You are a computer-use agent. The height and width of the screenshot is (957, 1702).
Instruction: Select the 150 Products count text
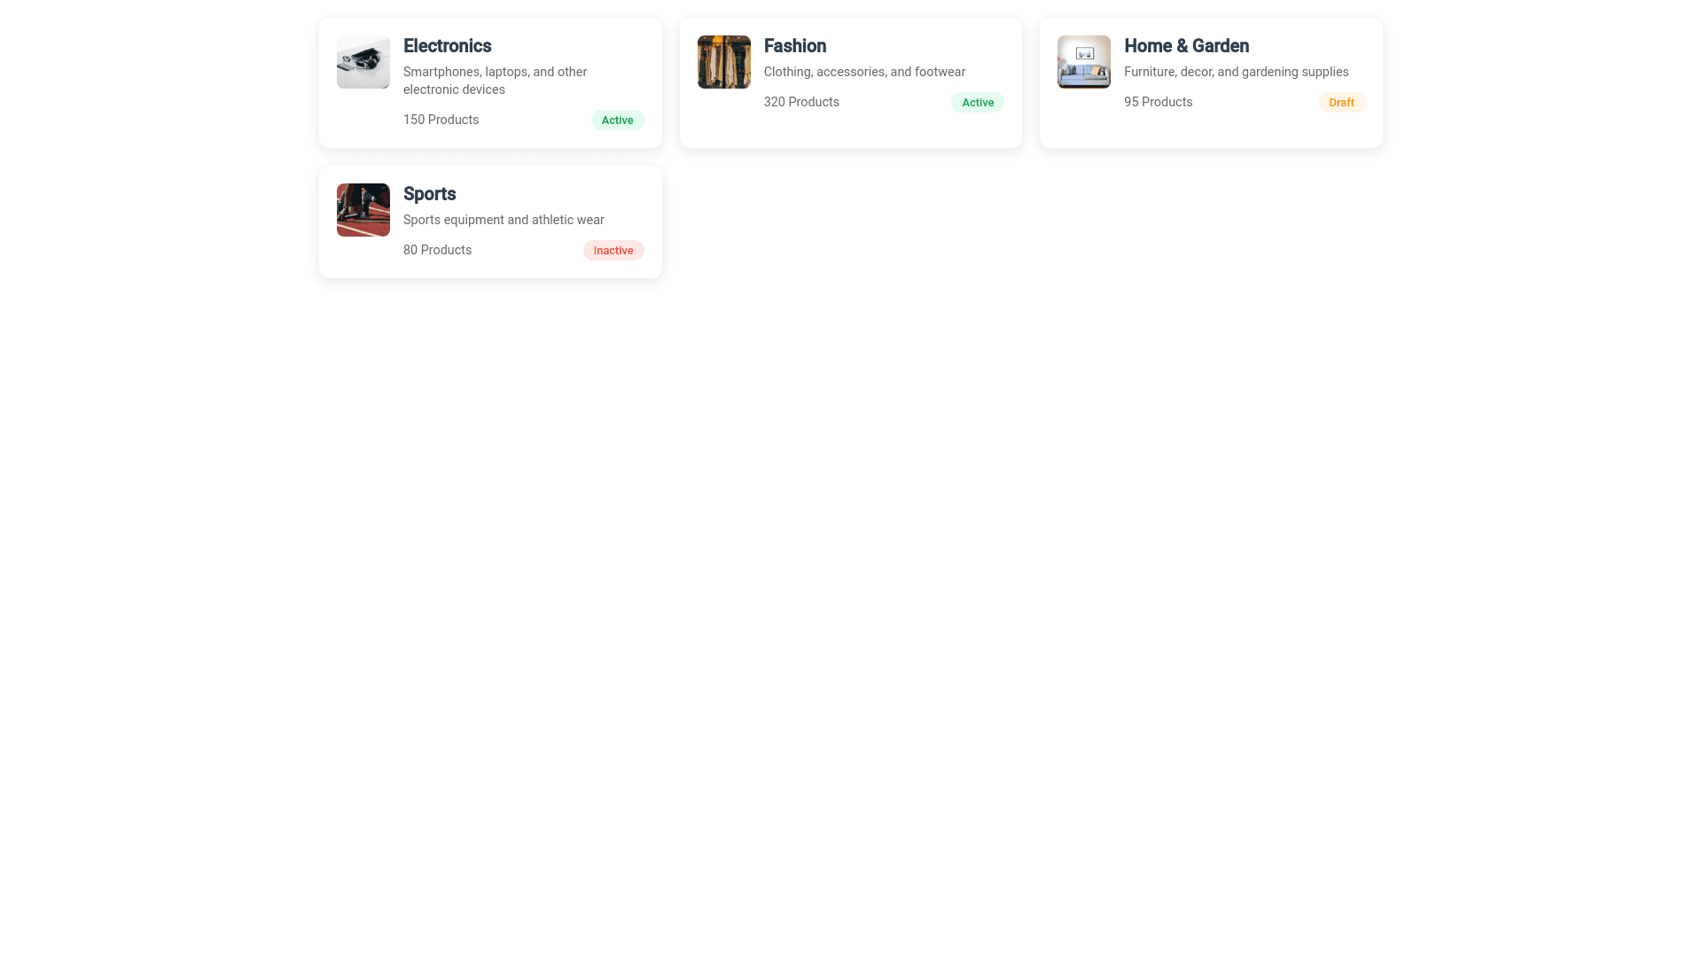click(441, 120)
